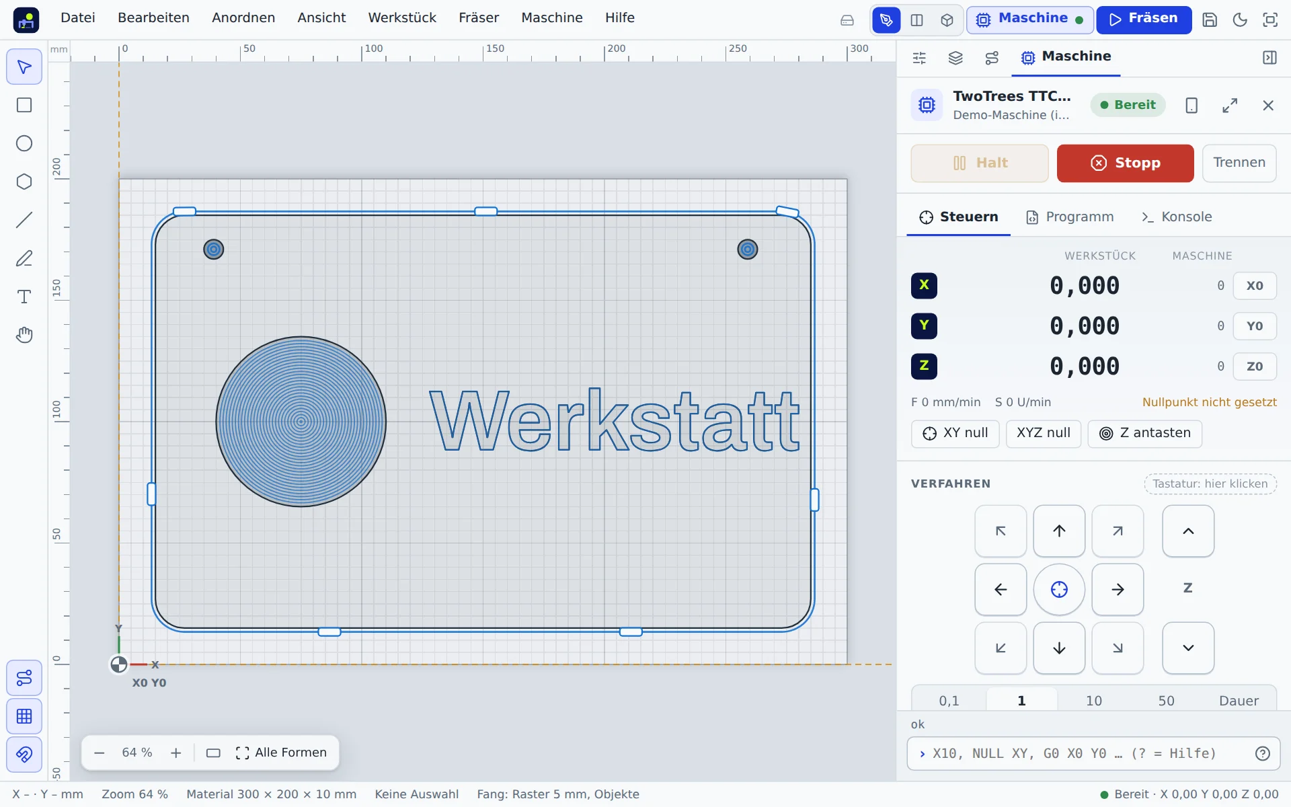This screenshot has width=1291, height=807.
Task: Start Z antasten probing
Action: click(1145, 434)
